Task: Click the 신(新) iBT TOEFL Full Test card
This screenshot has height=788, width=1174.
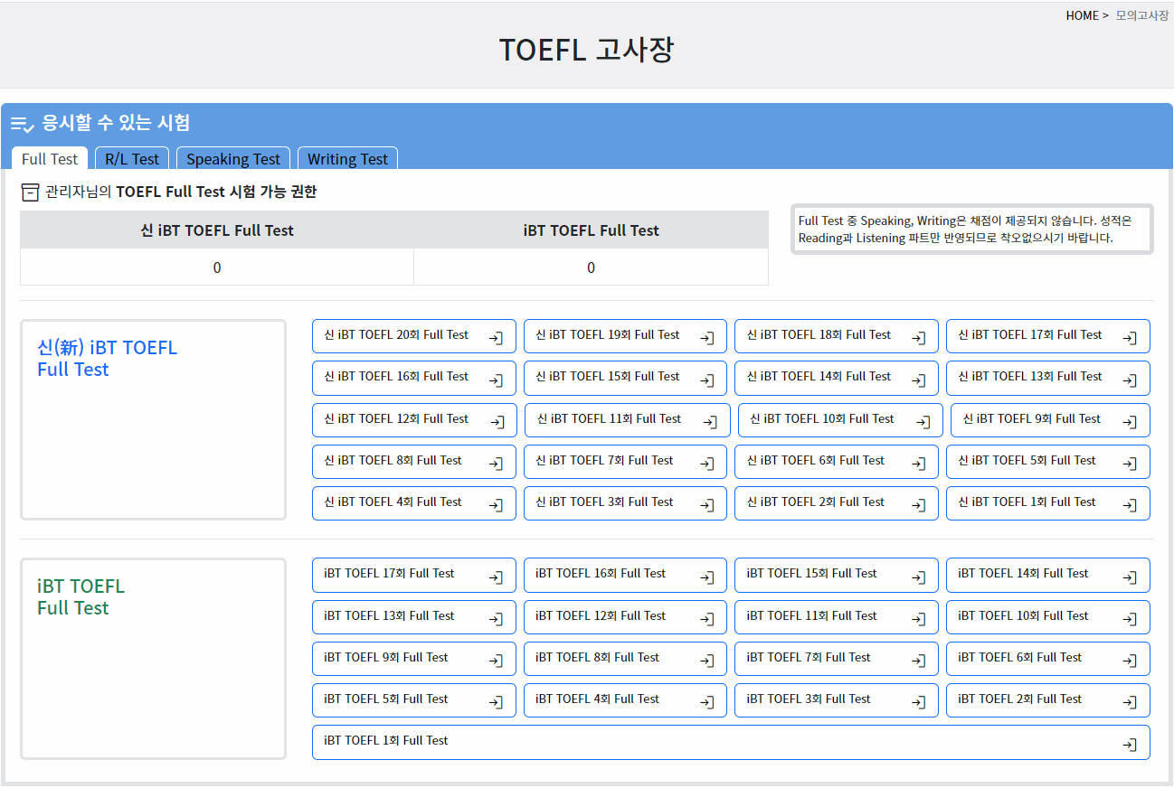Action: pos(153,420)
